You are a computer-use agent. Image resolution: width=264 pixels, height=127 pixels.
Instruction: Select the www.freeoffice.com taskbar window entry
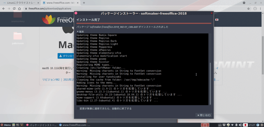75,125
